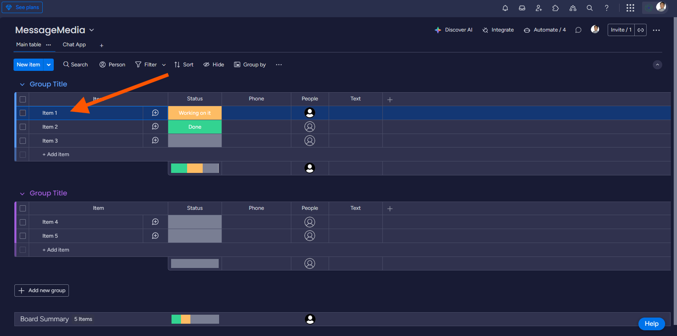Open board discussion speech bubble icon
This screenshot has height=336, width=677.
578,30
